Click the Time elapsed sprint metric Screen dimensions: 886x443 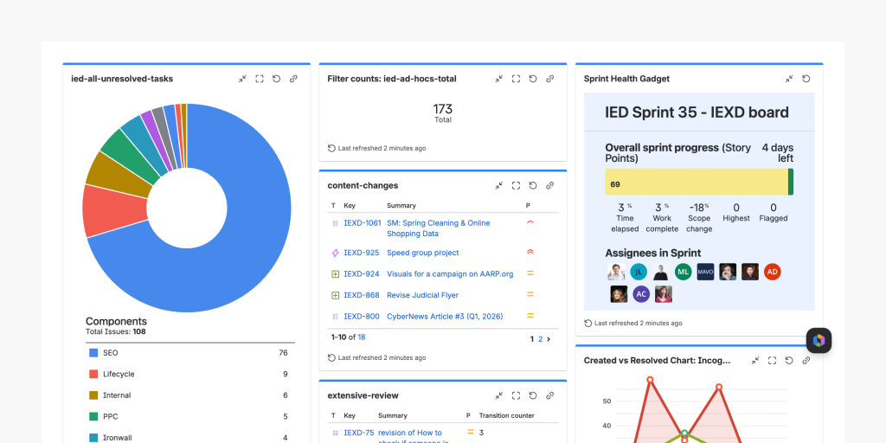pos(625,218)
